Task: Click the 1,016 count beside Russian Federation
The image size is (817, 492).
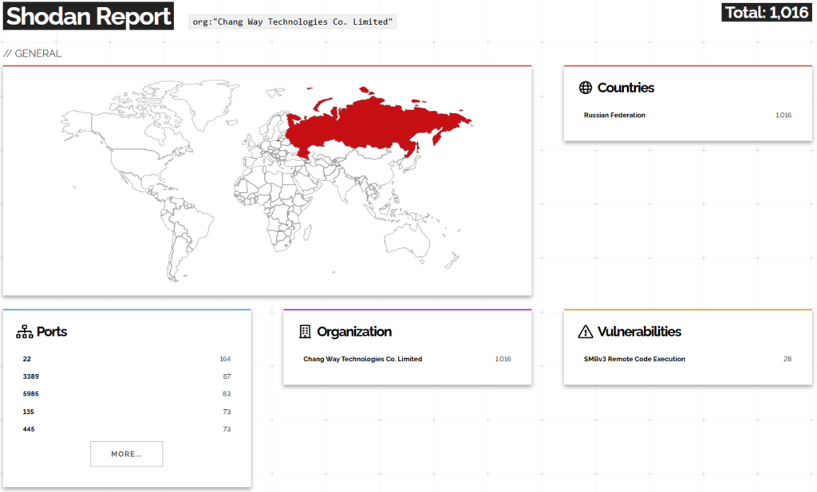Action: tap(783, 115)
